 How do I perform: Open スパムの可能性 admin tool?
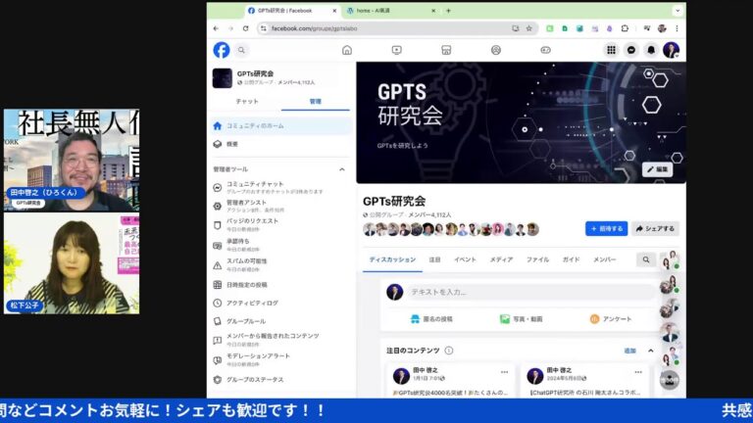click(x=281, y=264)
